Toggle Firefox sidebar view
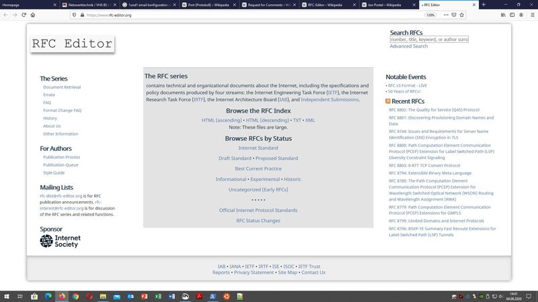The height and width of the screenshot is (302, 538). click(x=512, y=15)
